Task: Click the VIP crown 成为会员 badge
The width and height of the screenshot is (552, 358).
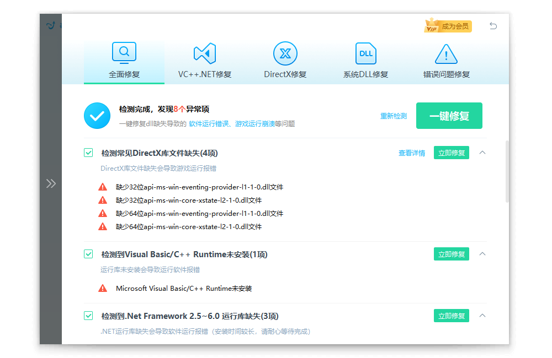Action: tap(448, 26)
